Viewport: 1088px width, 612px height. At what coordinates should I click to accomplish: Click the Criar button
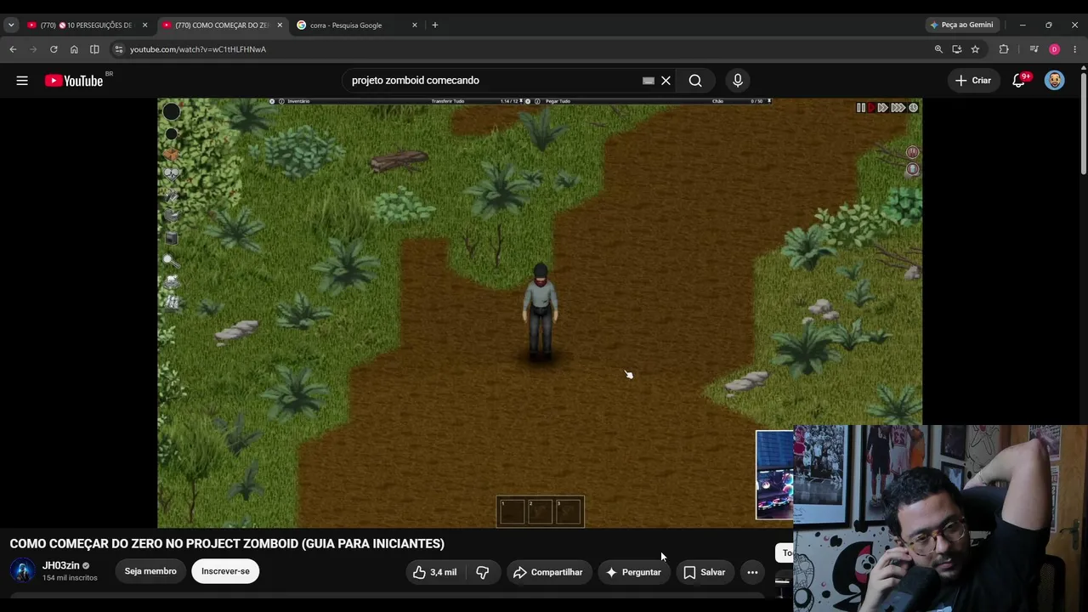pos(973,81)
